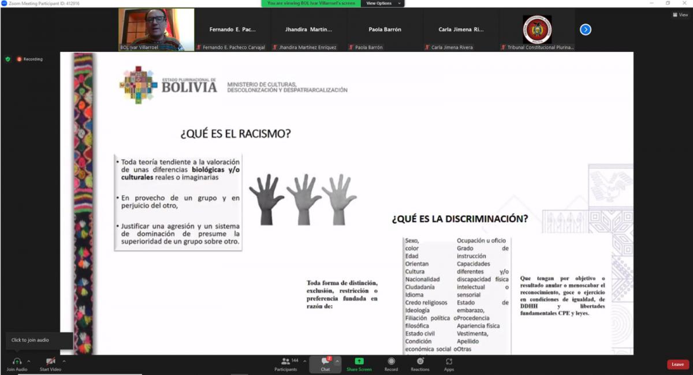
Task: Expand chat options arrow beside Chat
Action: (337, 361)
